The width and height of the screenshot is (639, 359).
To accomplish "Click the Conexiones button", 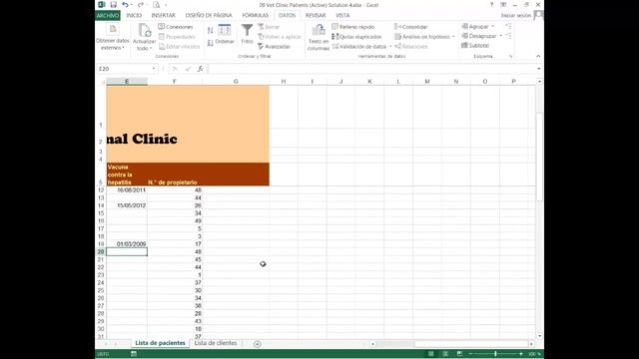I will tap(176, 27).
